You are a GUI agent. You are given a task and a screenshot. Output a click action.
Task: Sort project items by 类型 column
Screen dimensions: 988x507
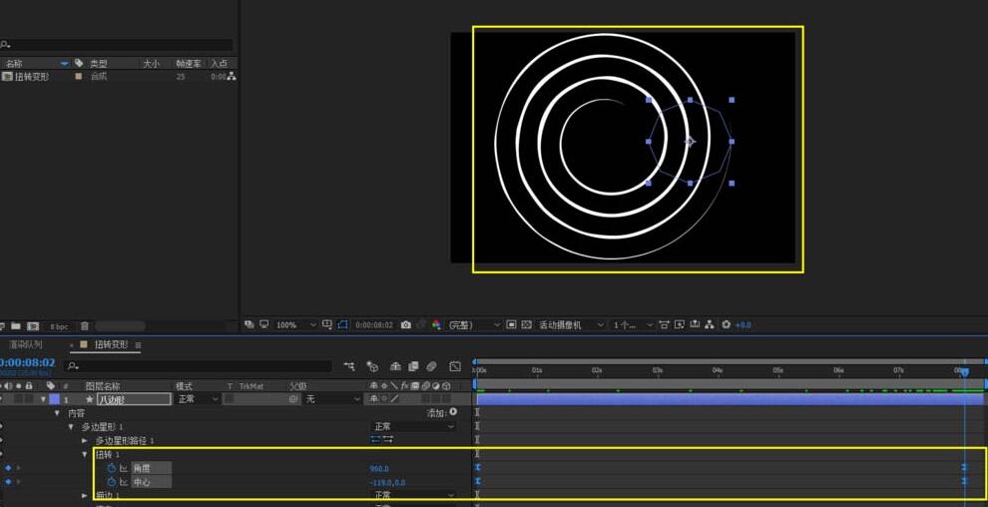[98, 63]
